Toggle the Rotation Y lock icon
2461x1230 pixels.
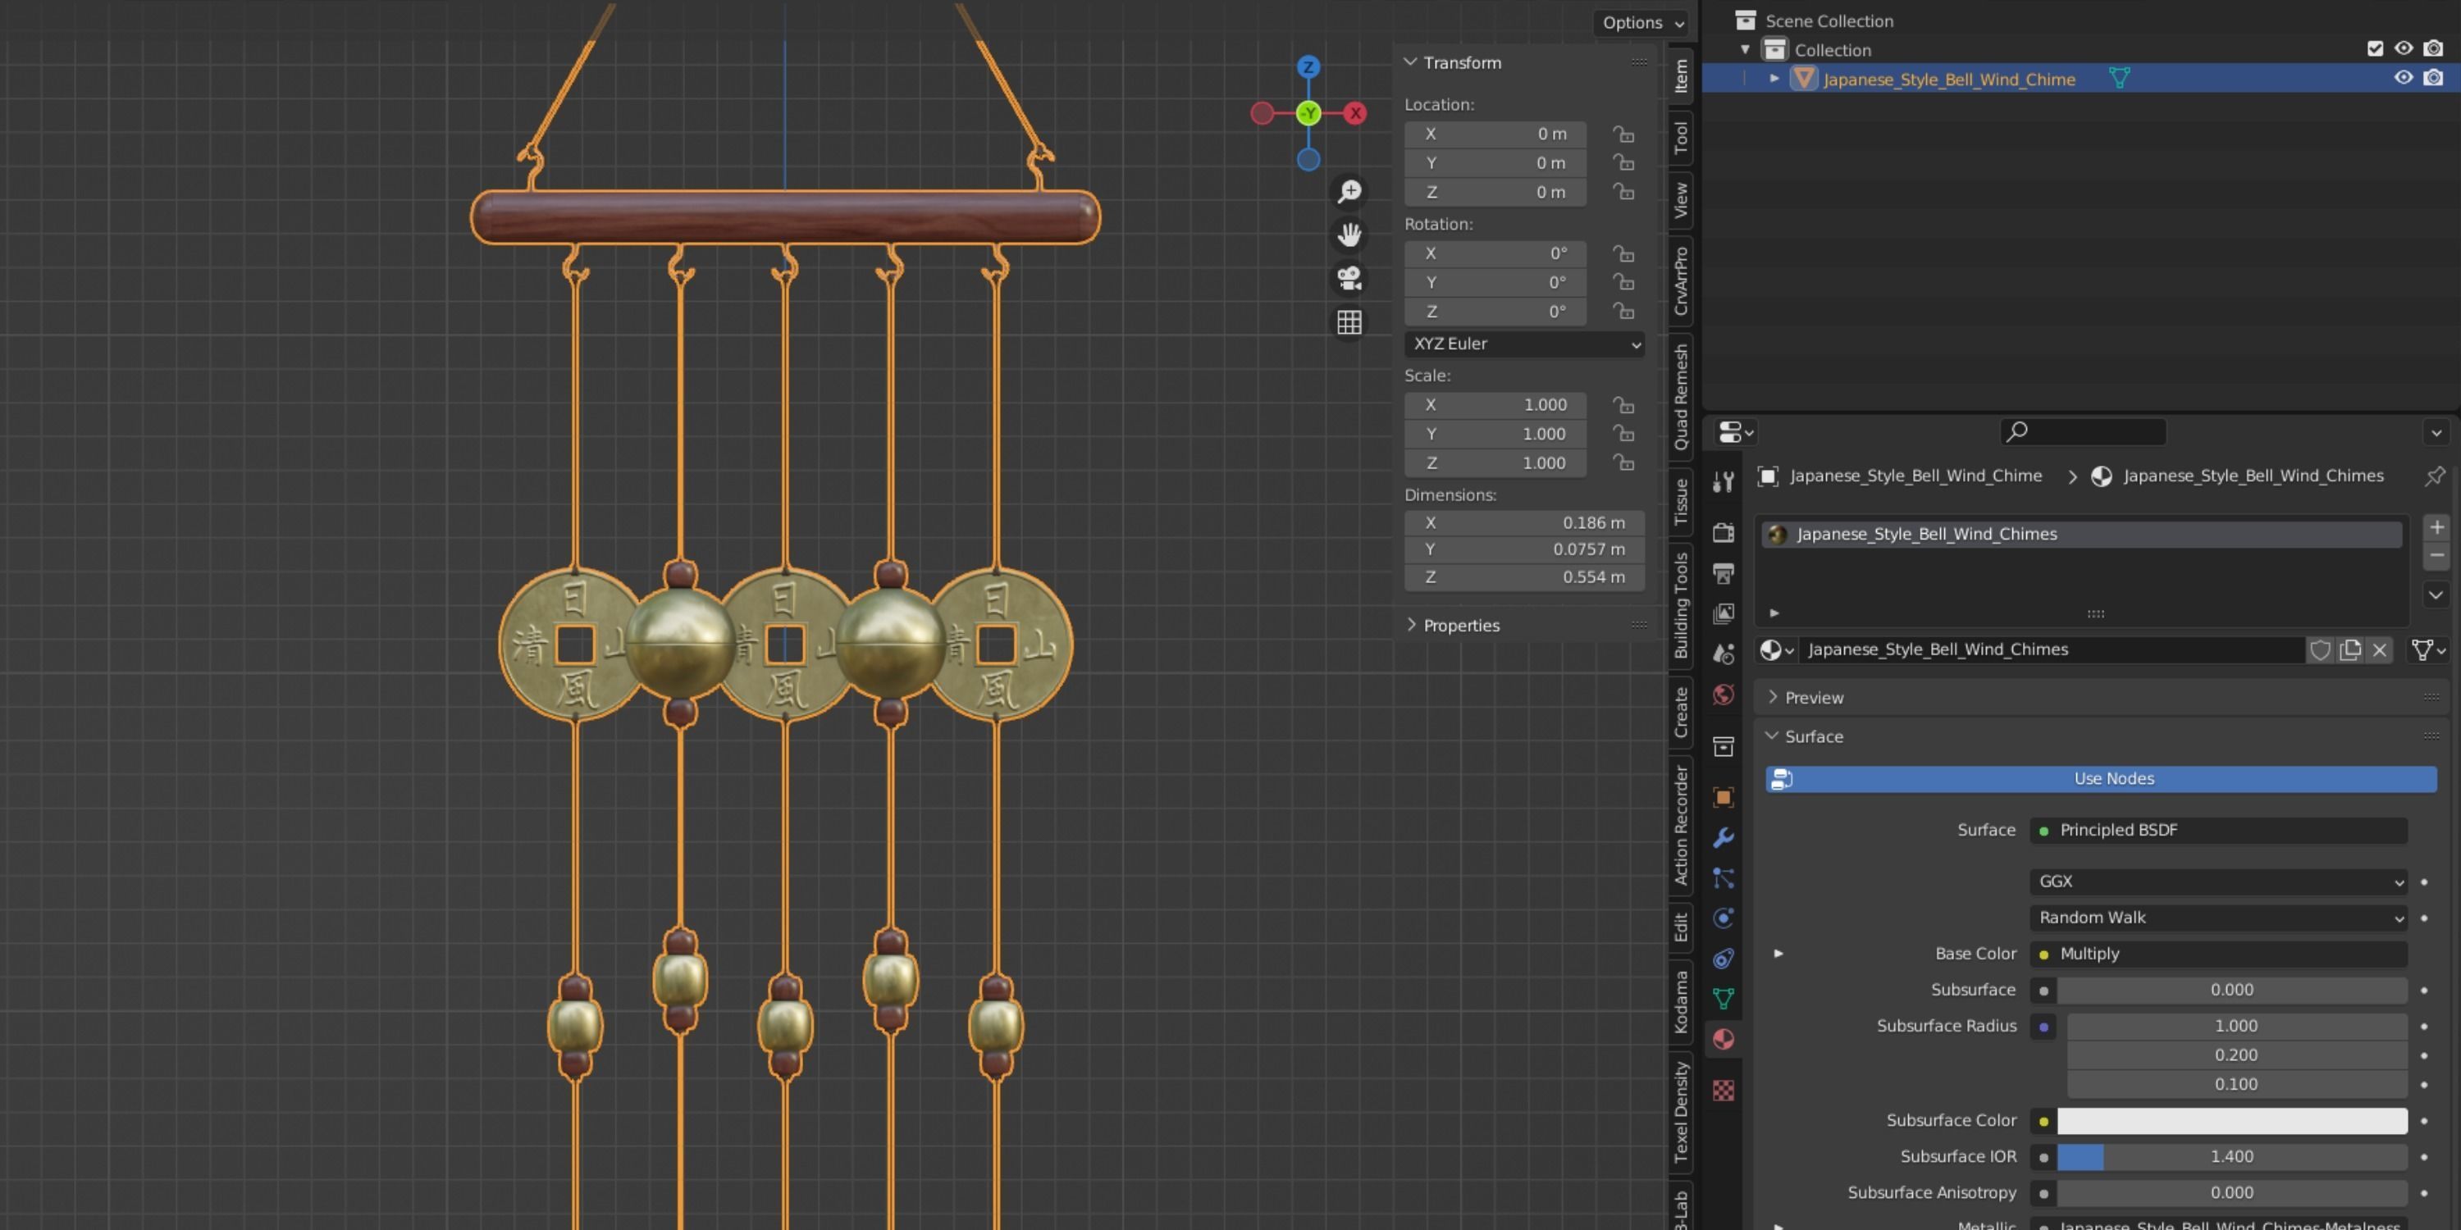1623,283
